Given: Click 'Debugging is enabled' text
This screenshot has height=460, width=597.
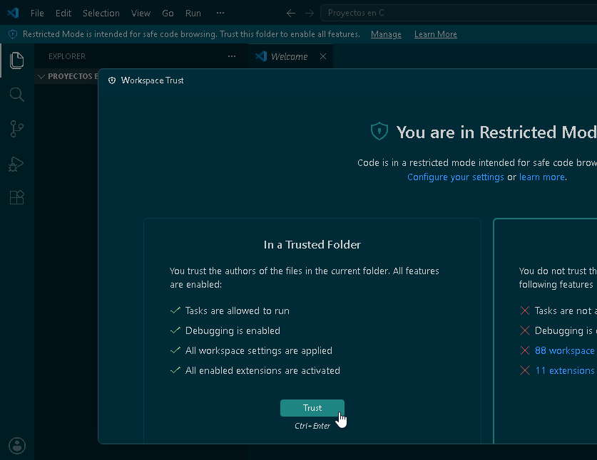Looking at the screenshot, I should (x=233, y=330).
